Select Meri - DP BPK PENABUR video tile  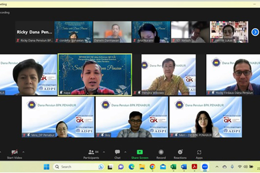coord(206,117)
